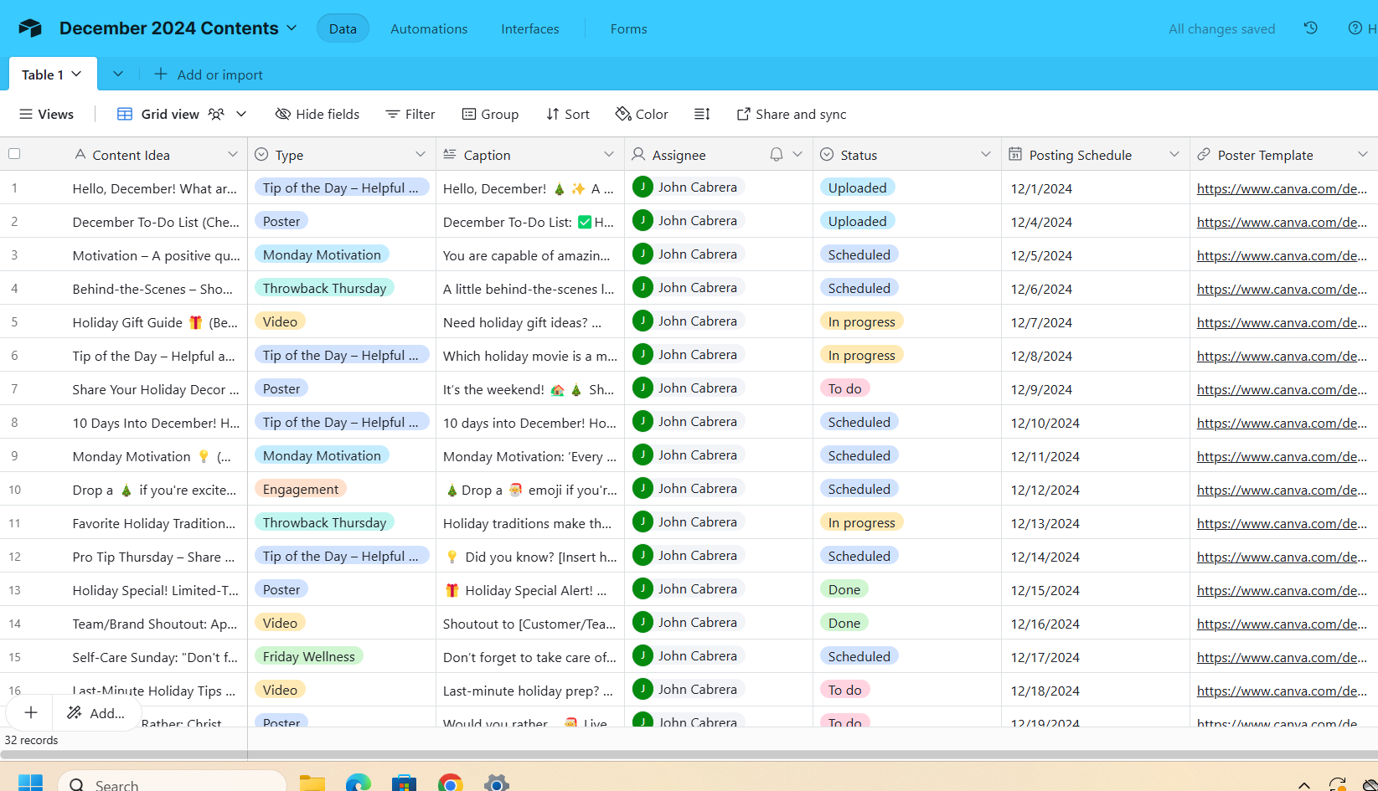This screenshot has width=1378, height=791.
Task: Open the Table 1 tab dropdown arrow
Action: pyautogui.click(x=77, y=74)
